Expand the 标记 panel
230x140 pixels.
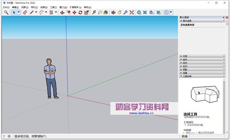tap(181, 66)
